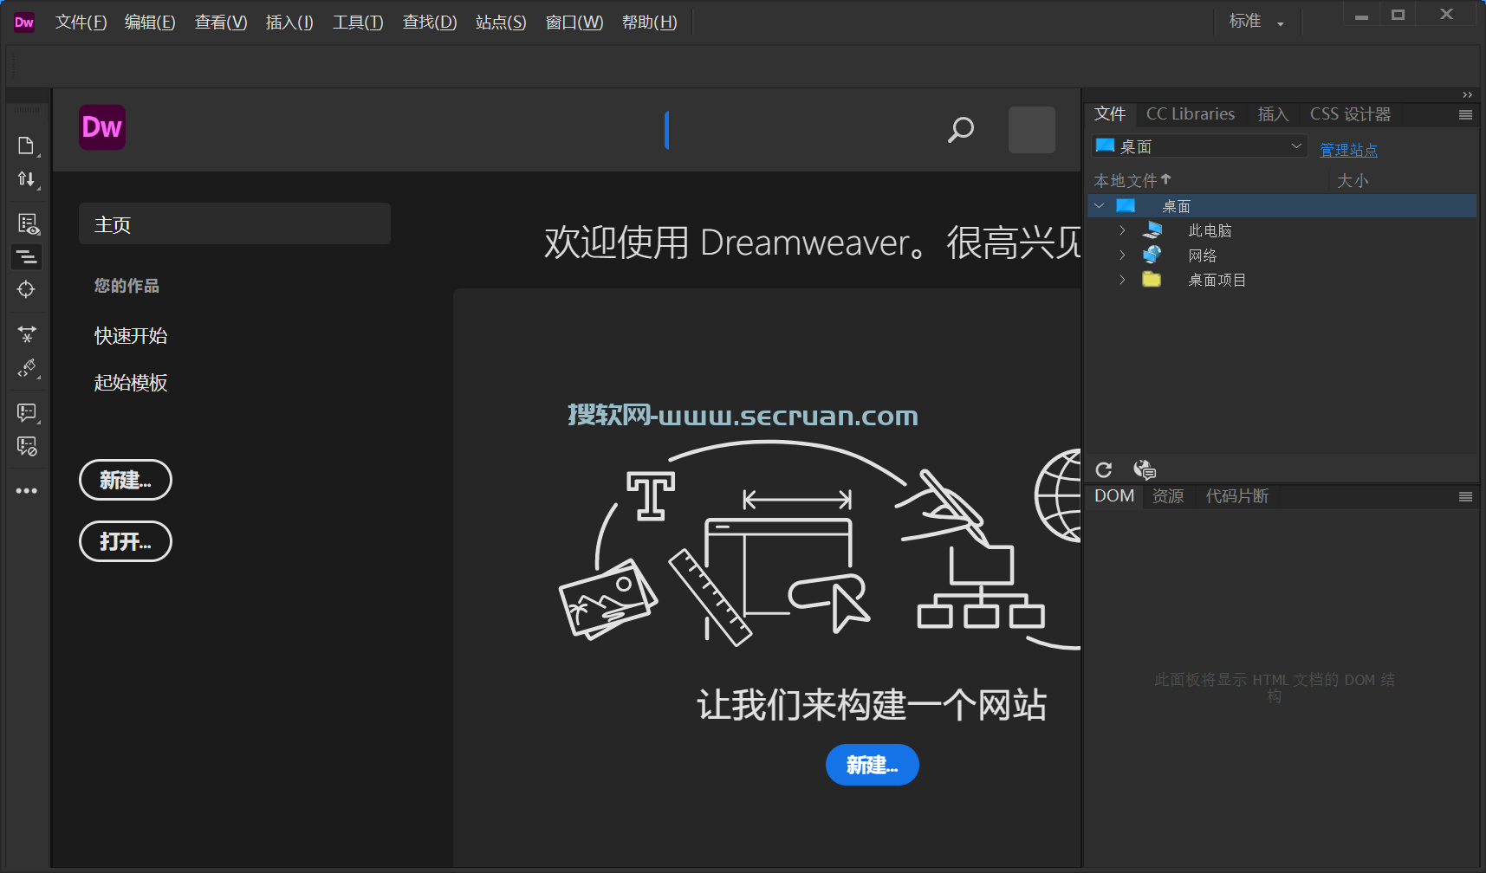
Task: Toggle the Visual Media Queries bar icon
Action: [27, 257]
